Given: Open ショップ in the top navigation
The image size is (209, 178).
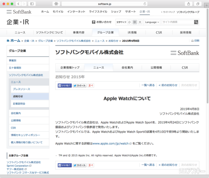Looking at the screenshot, I should coord(116,11).
